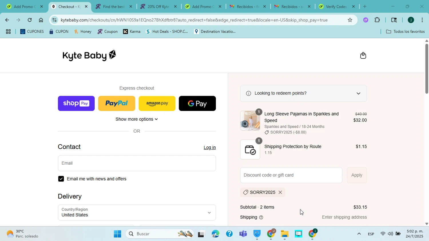This screenshot has width=429, height=241.
Task: Open the Chrome three-dot menu
Action: tap(422, 20)
